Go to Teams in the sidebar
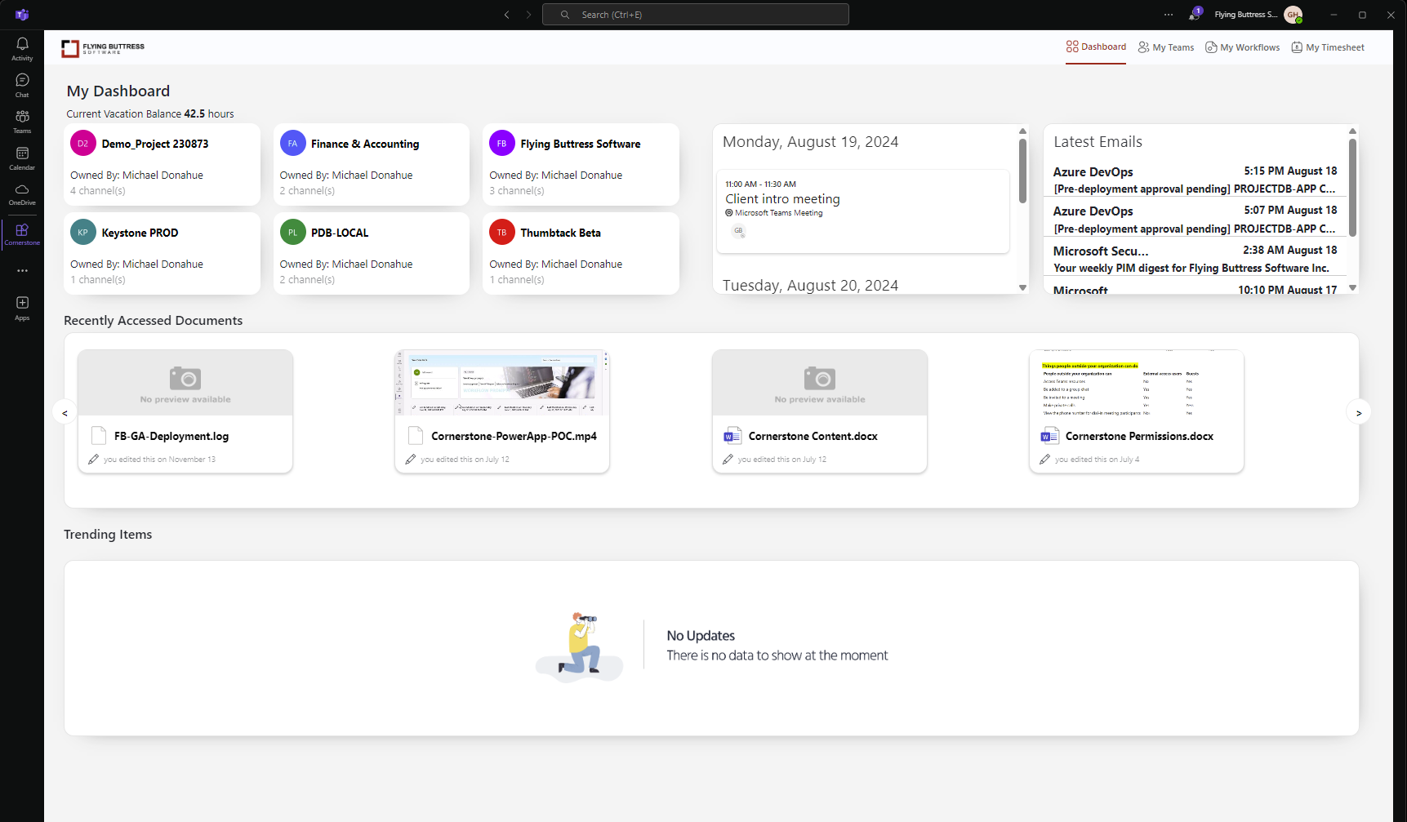The height and width of the screenshot is (822, 1407). (22, 121)
